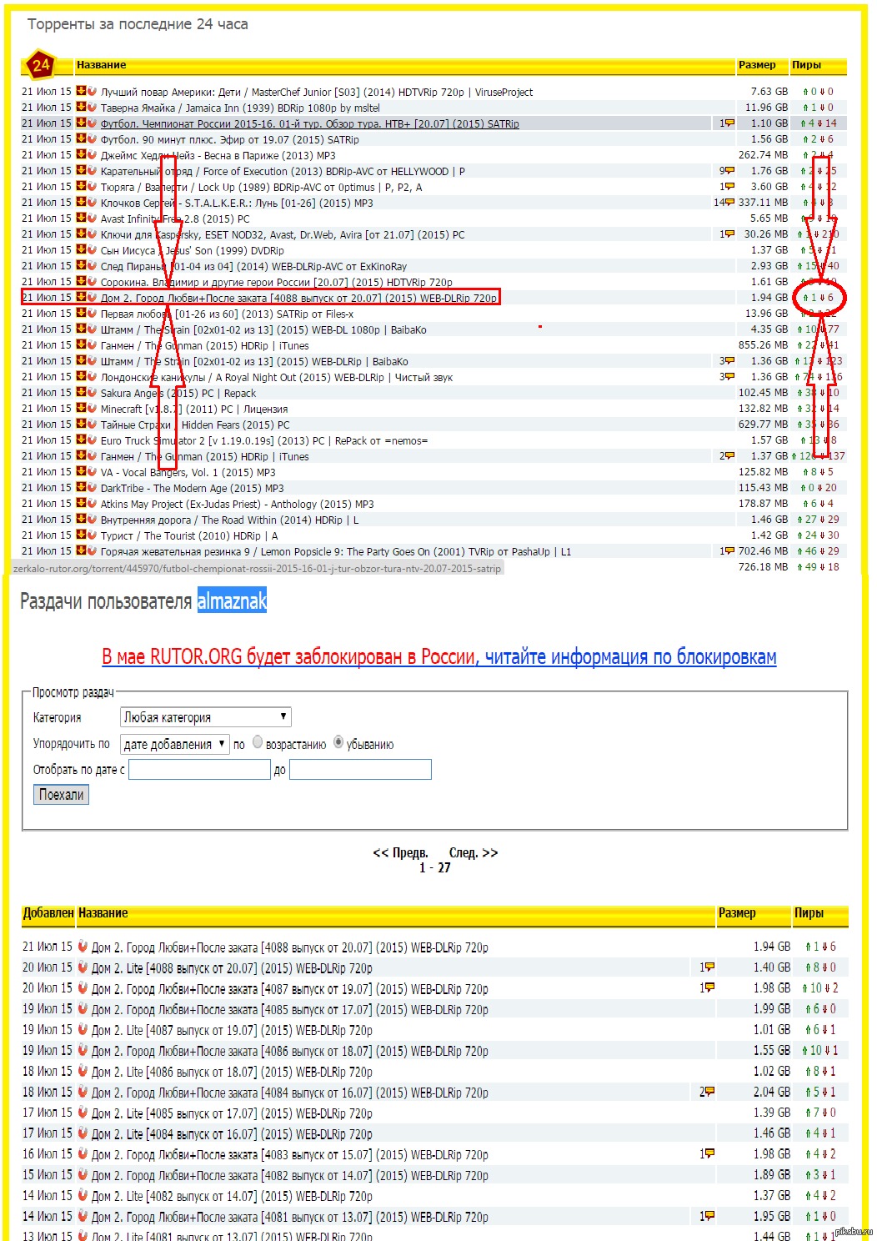Click size value 702.46 MB
The height and width of the screenshot is (1241, 877).
coord(763,551)
